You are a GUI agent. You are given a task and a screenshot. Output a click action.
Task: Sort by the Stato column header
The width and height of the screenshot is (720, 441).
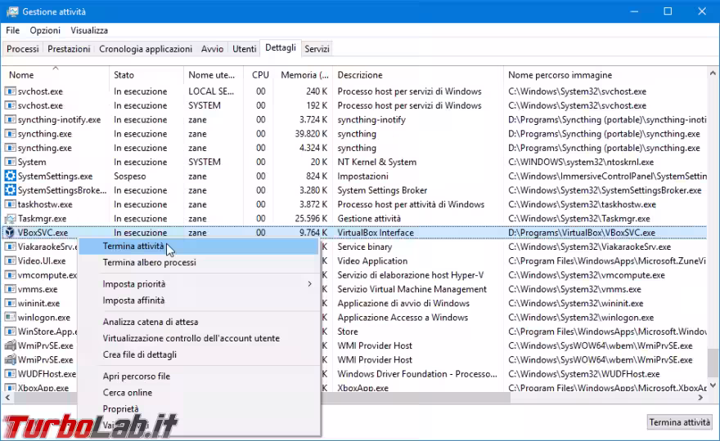coord(146,74)
